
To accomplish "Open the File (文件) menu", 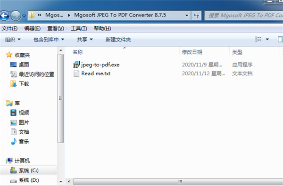I will point(9,28).
